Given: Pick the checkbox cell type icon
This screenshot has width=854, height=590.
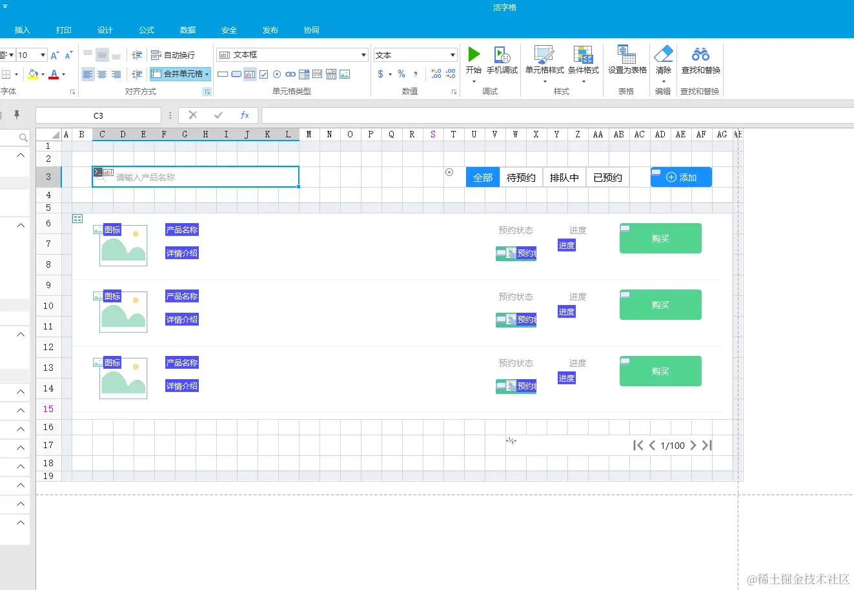Looking at the screenshot, I should [x=263, y=74].
